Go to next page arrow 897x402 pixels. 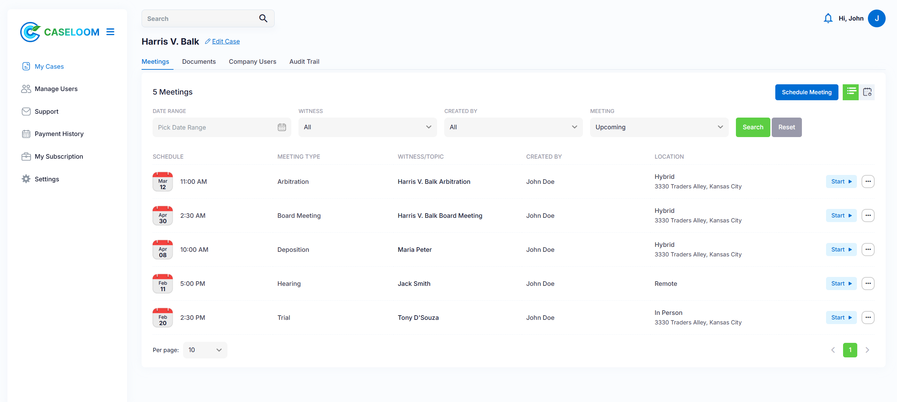867,350
